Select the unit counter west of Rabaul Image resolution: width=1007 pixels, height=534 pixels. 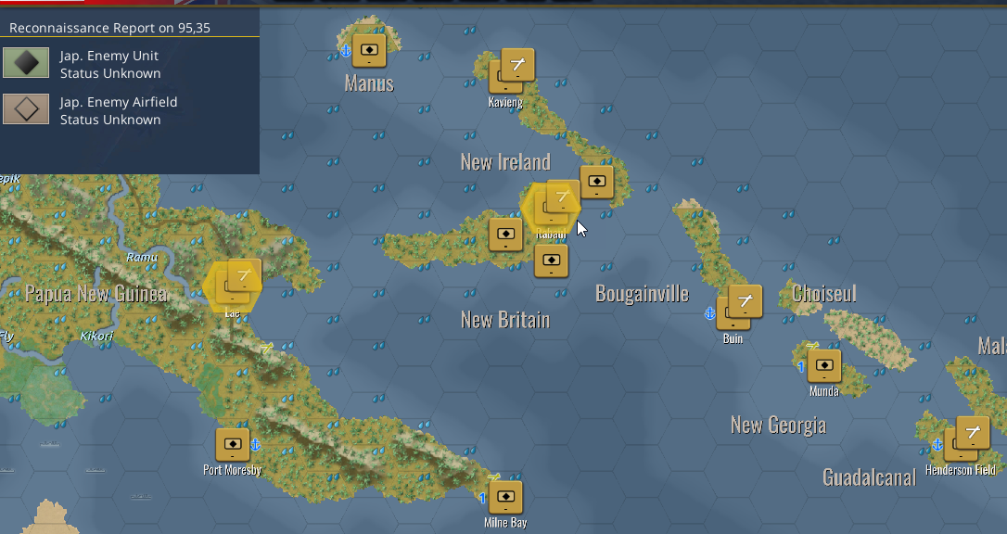505,235
